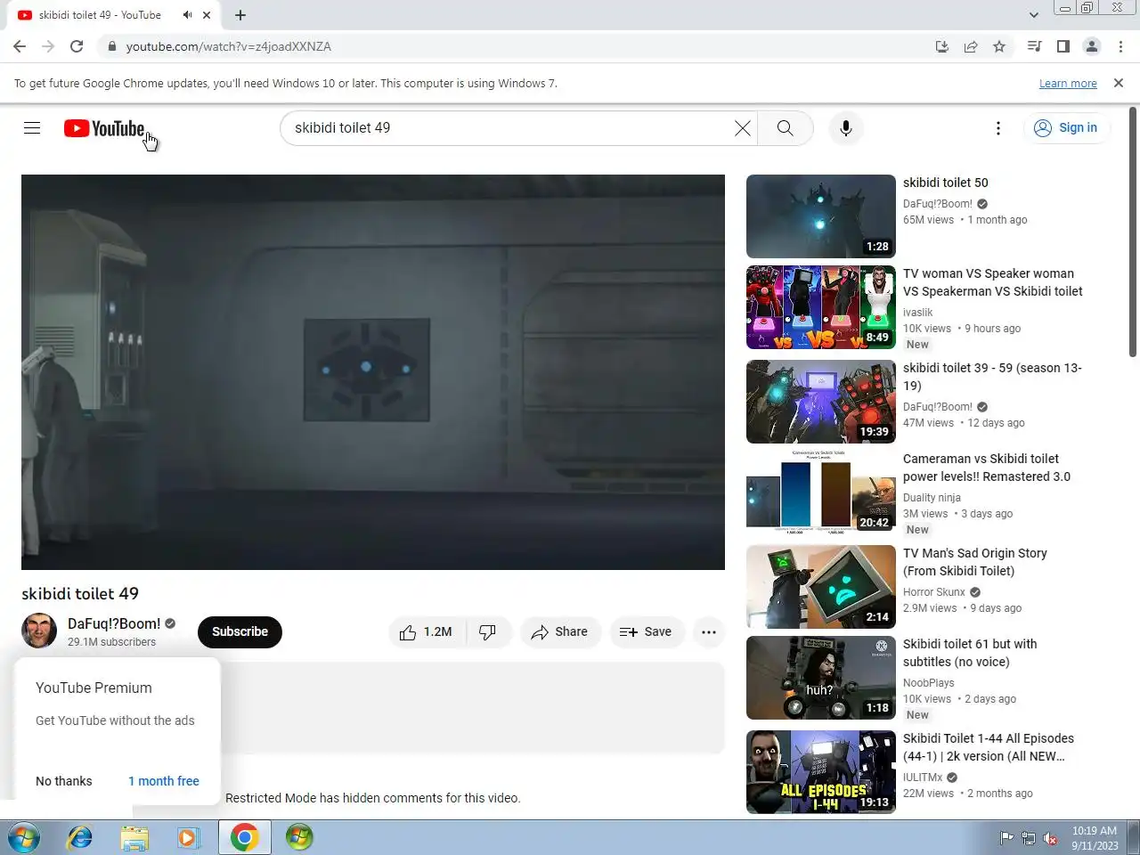Open Chrome profile avatar menu
The width and height of the screenshot is (1140, 855).
(x=1091, y=46)
